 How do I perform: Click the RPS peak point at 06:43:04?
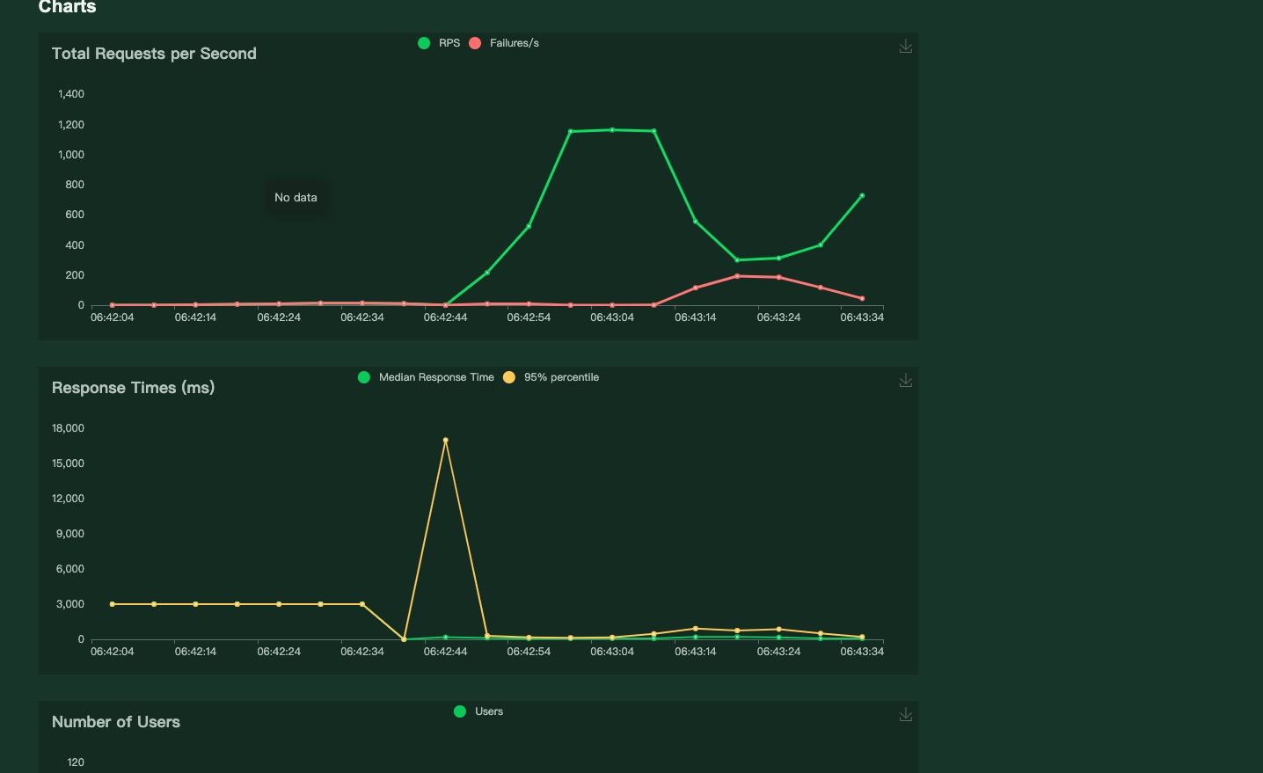[x=612, y=130]
